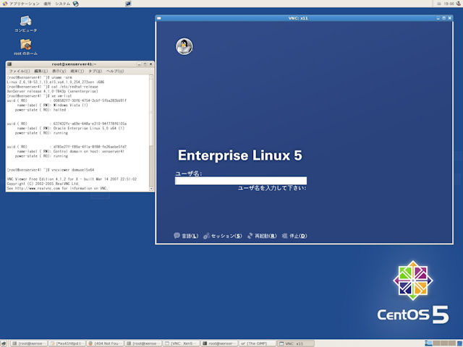Click the 'Enterprise Linux 5' heading
The image size is (463, 347).
point(239,155)
